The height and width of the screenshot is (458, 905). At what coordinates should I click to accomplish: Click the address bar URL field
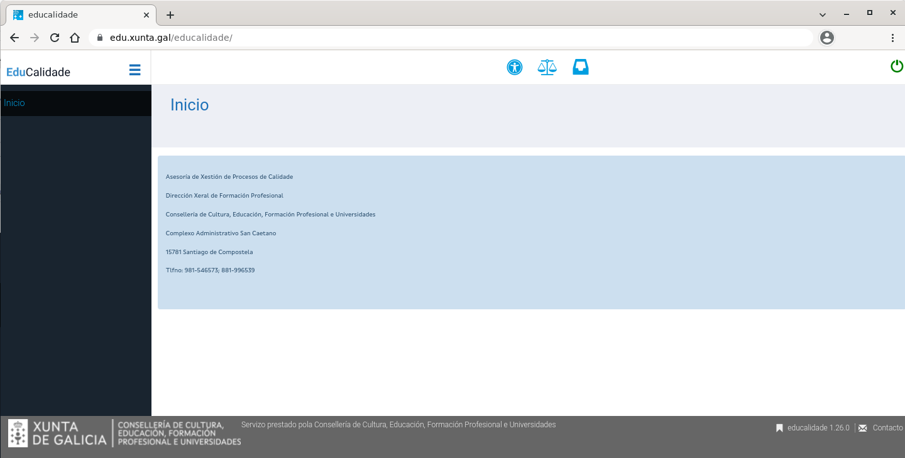440,38
